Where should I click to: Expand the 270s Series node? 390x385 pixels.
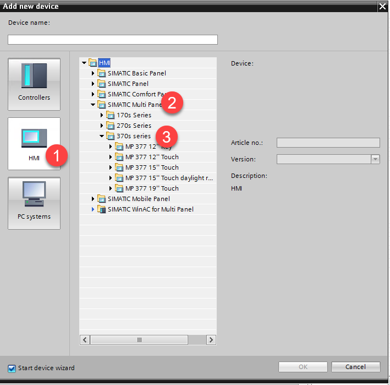tap(102, 126)
